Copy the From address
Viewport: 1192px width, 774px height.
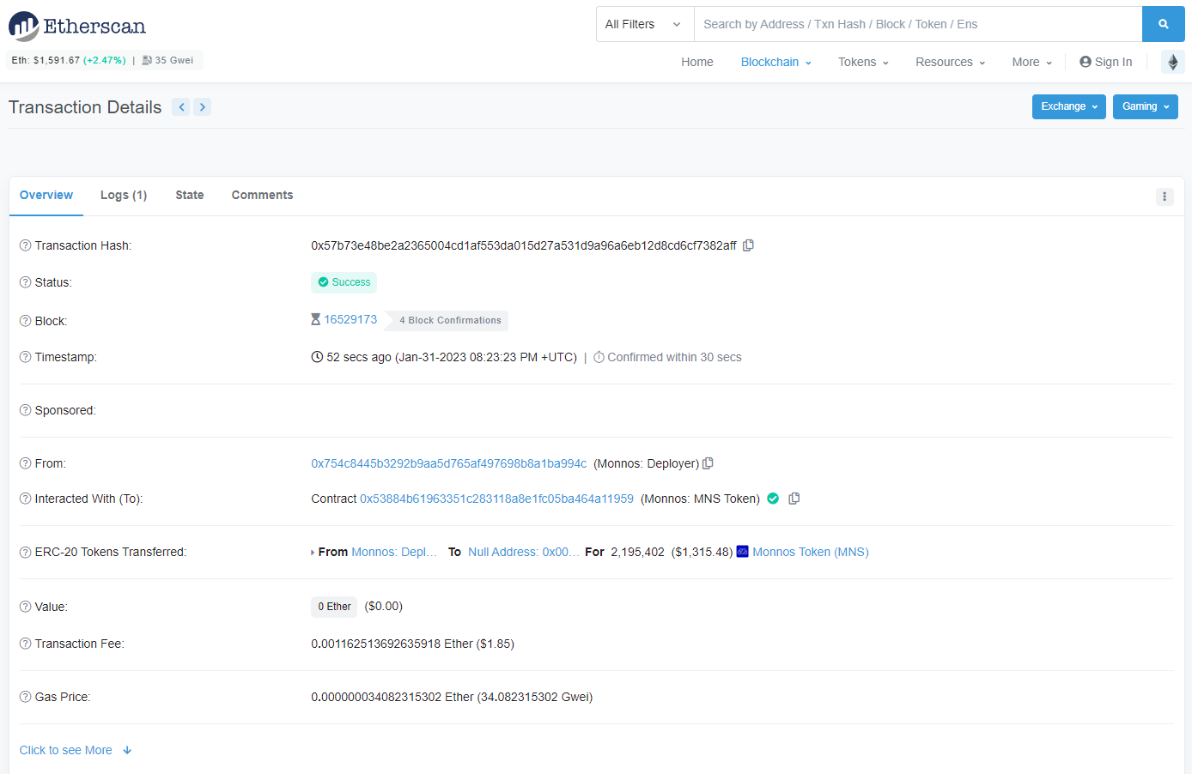coord(709,463)
